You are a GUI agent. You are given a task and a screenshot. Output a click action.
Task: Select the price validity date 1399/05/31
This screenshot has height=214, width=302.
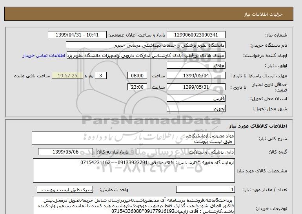(x=196, y=87)
